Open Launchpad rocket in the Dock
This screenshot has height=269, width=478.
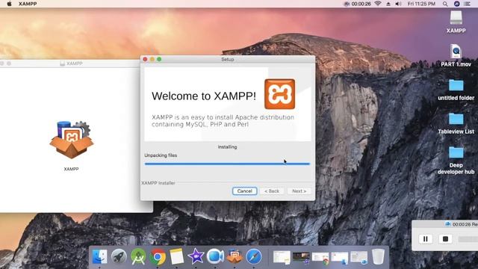coord(119,256)
